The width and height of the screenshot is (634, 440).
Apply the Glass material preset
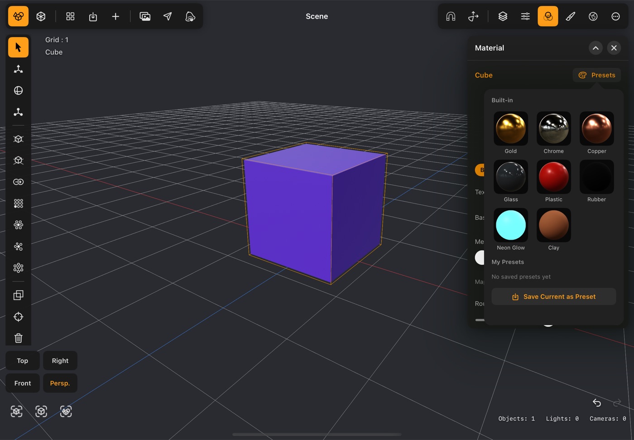point(511,177)
